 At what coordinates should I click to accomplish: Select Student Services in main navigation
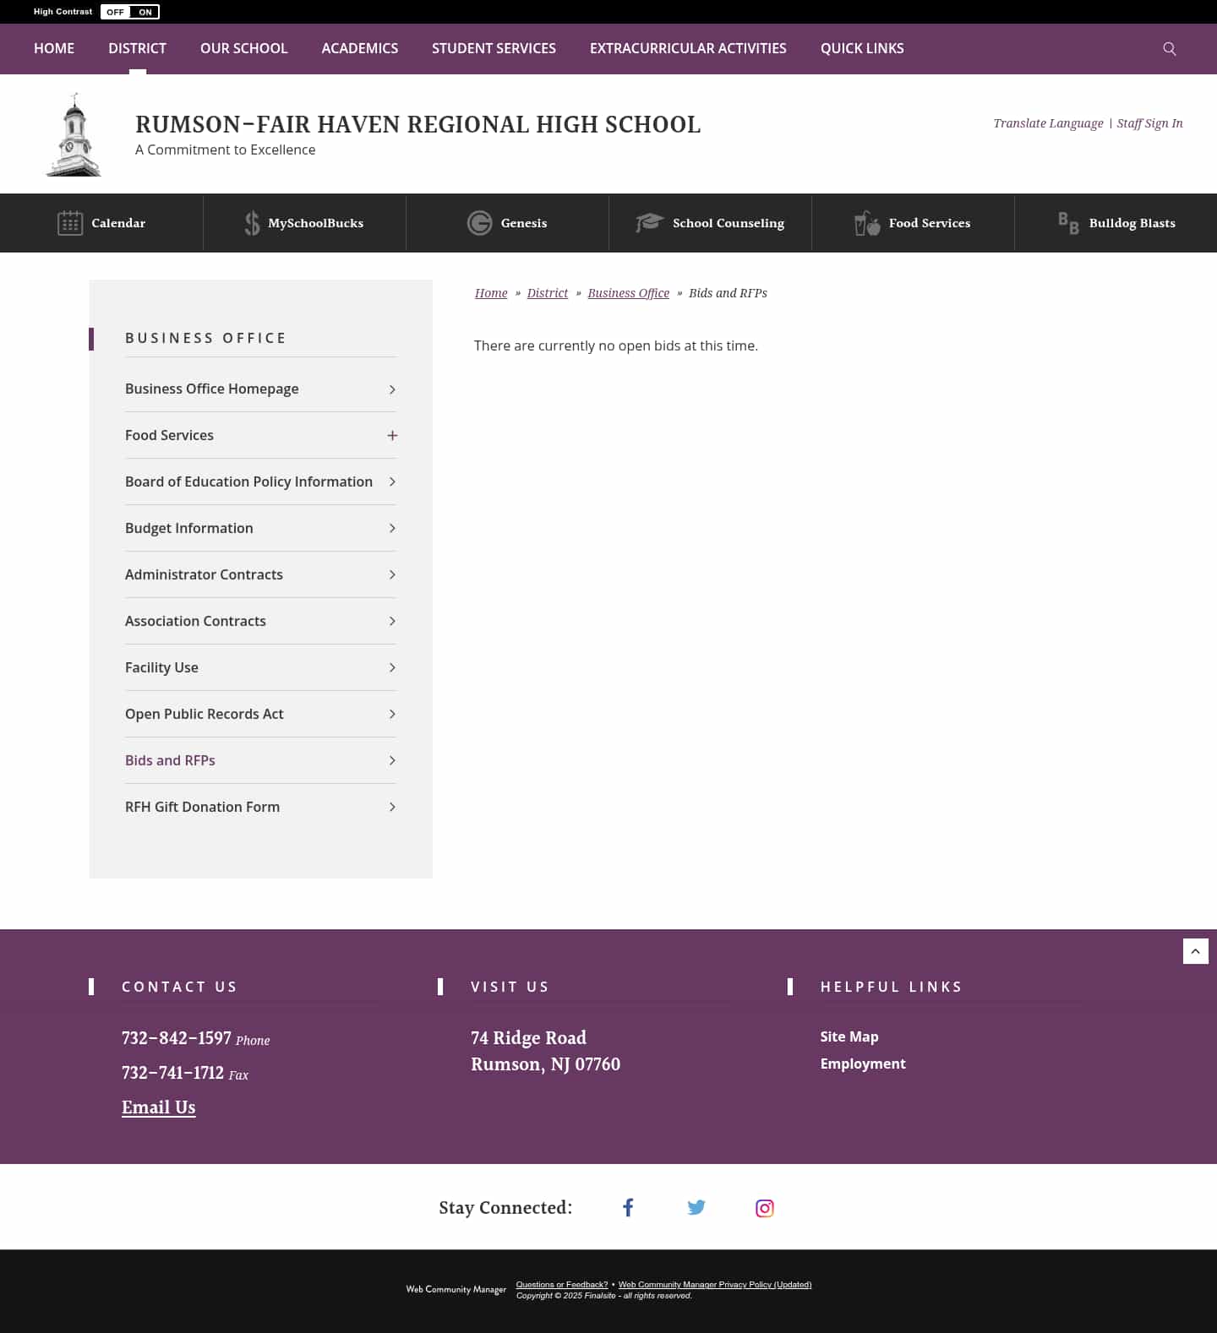494,49
